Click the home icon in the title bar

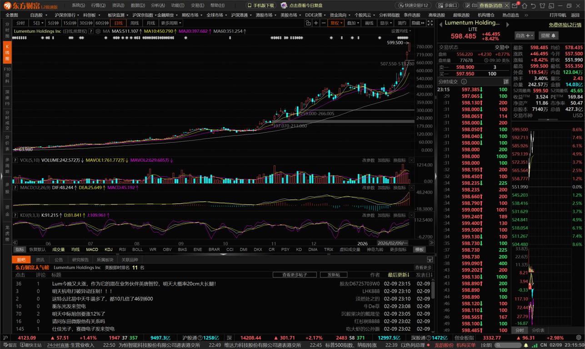[x=525, y=6]
